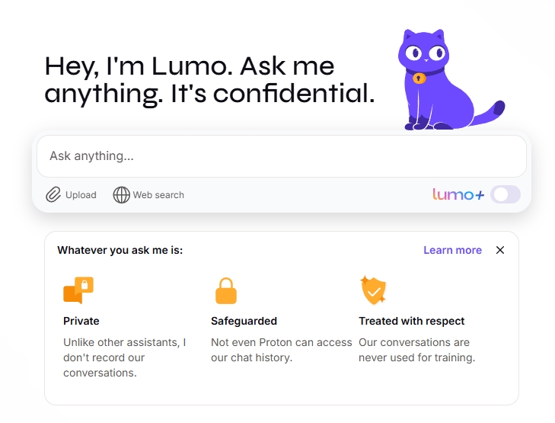Screen dimensions: 555x423
Task: Enable the lumo+ toggle switch
Action: pos(506,194)
